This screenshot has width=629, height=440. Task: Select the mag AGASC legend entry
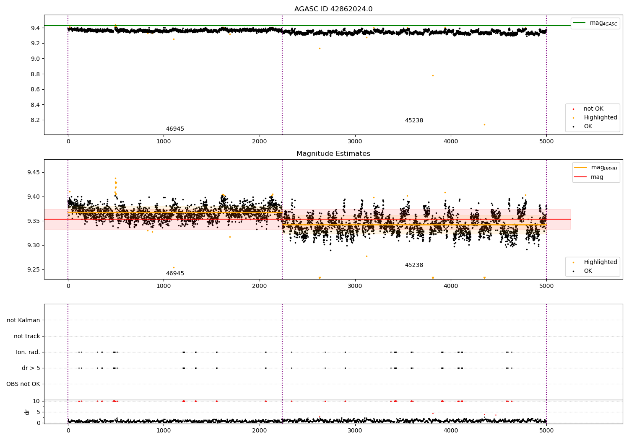[x=595, y=23]
